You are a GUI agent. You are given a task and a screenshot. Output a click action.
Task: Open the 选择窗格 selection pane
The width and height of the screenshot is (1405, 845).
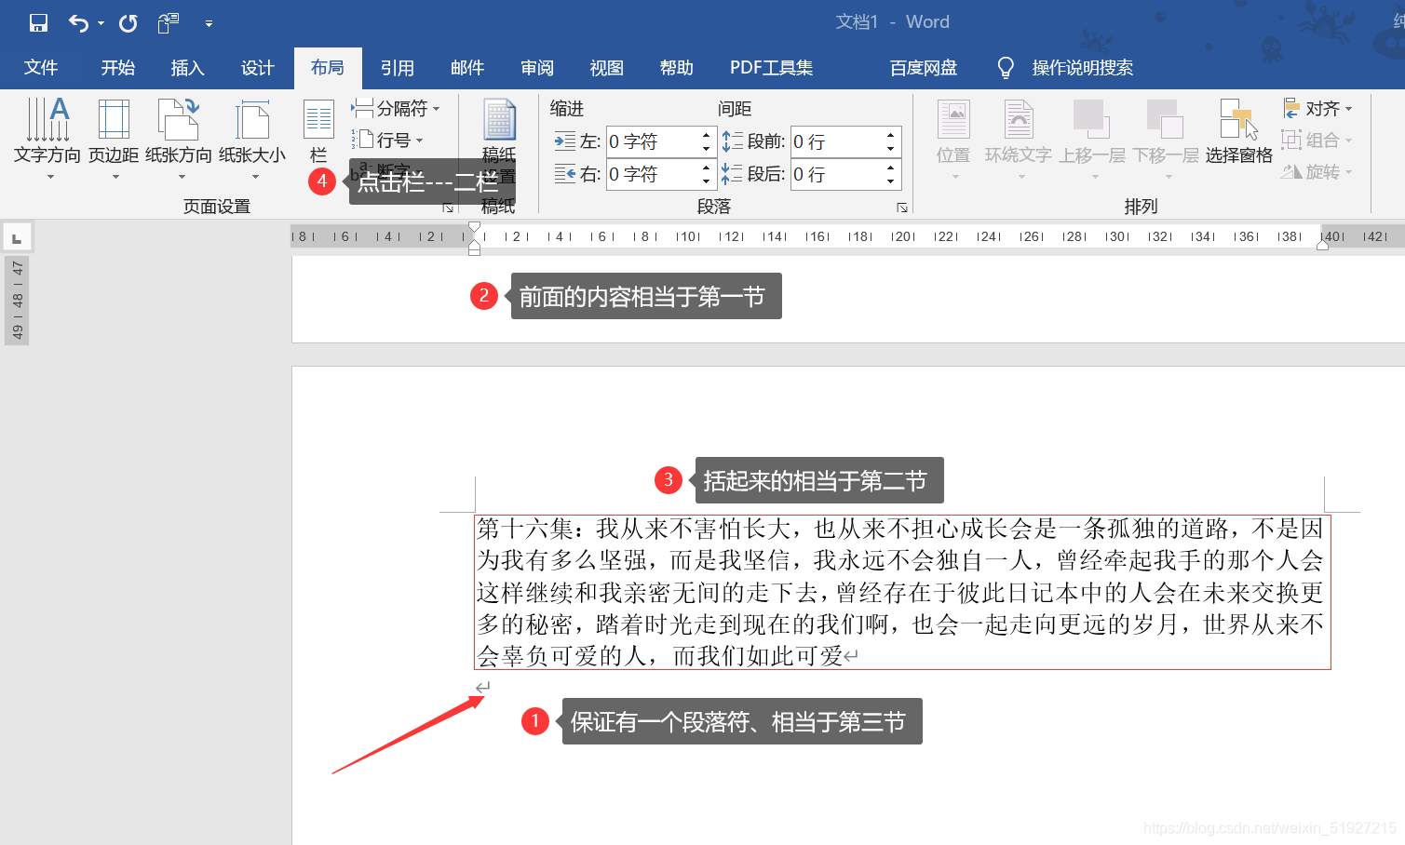coord(1238,133)
